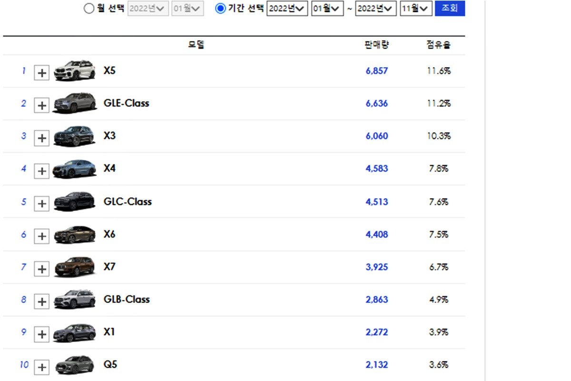Open the X1 model name link

(x=109, y=331)
